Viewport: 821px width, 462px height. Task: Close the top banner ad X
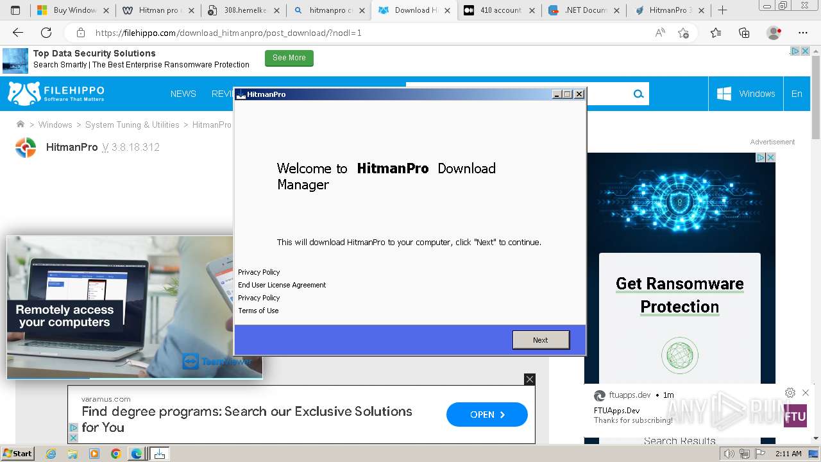[x=805, y=51]
